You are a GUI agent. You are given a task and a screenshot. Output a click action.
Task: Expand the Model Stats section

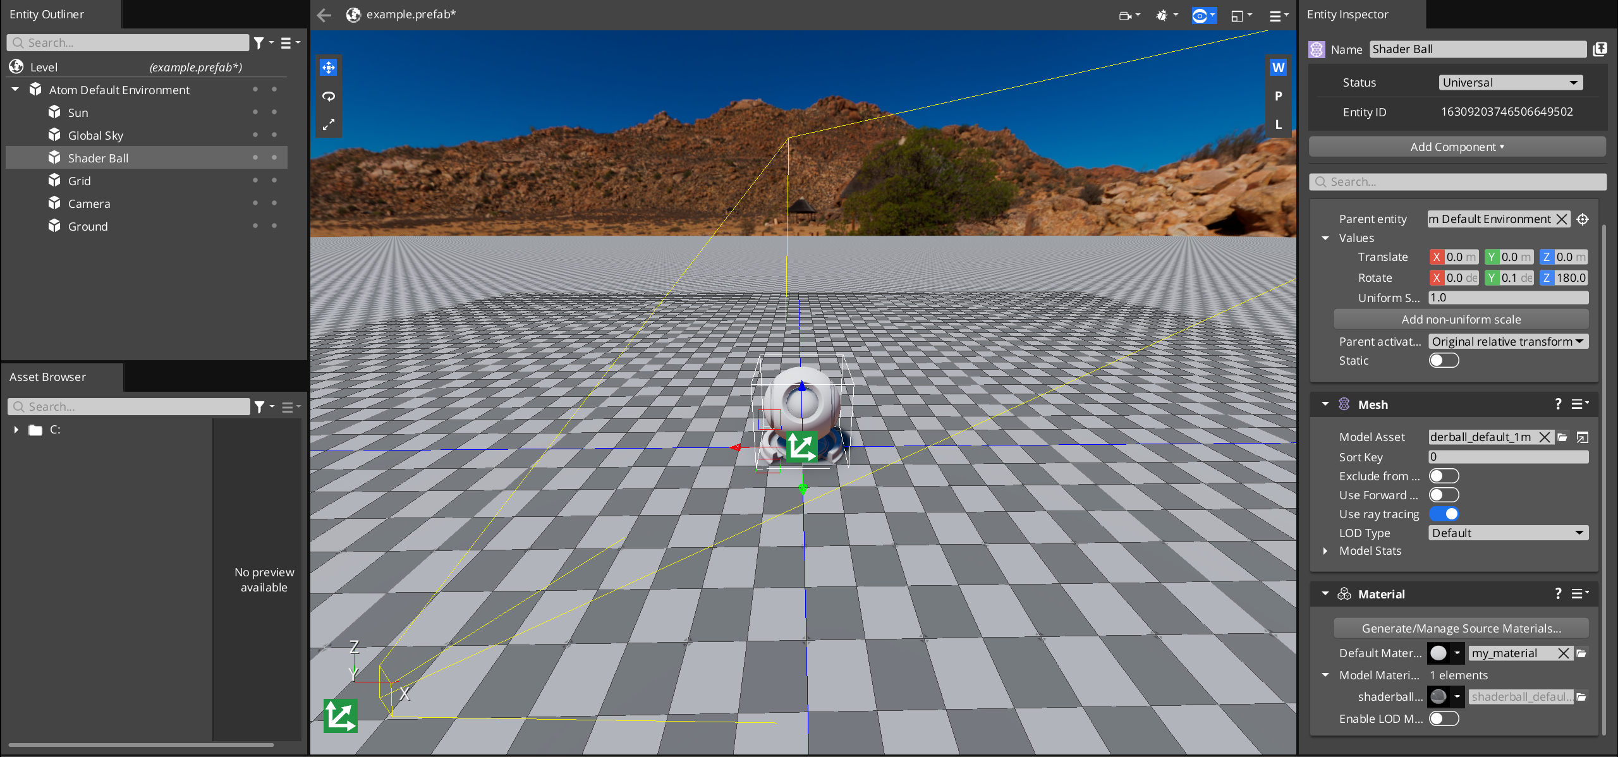coord(1325,551)
